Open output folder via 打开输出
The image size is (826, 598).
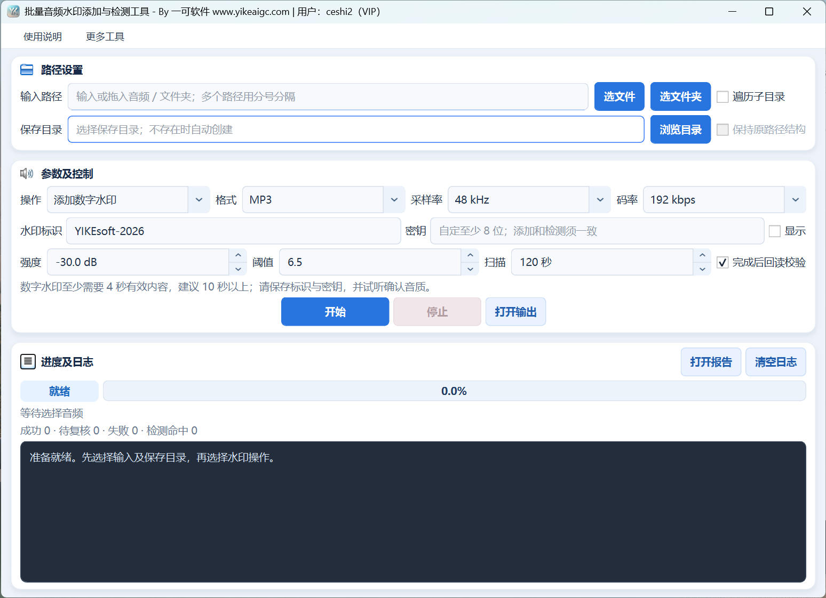tap(515, 312)
